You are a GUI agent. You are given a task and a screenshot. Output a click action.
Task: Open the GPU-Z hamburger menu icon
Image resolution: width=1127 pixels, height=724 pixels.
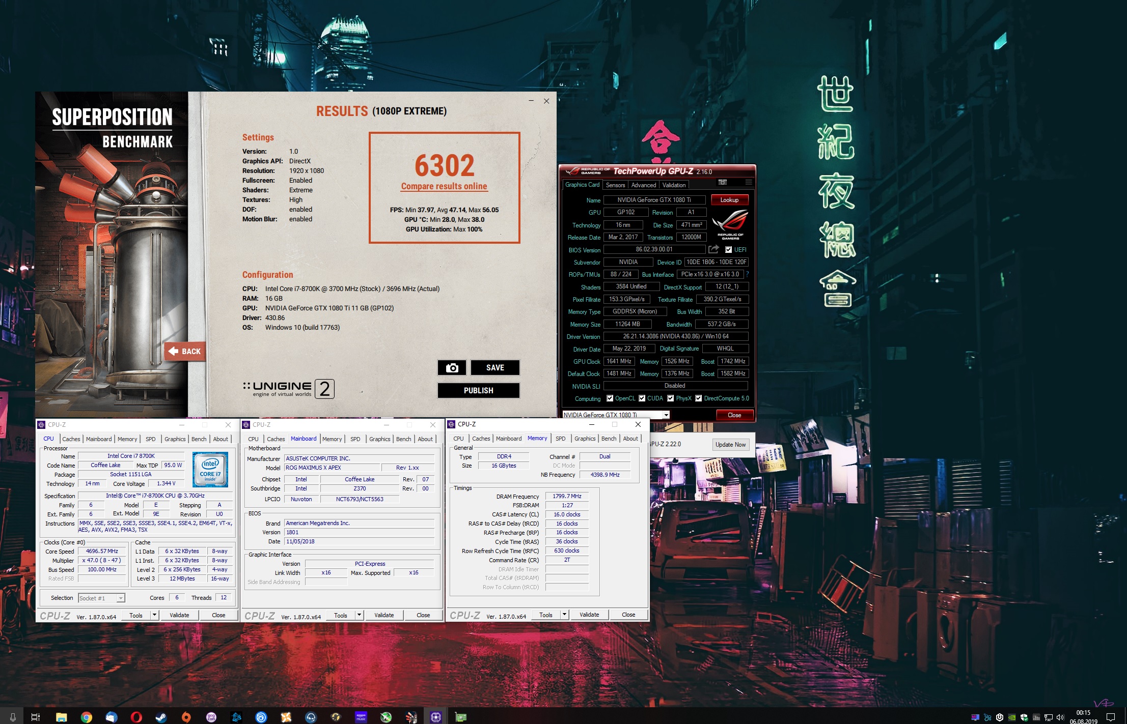coord(748,182)
